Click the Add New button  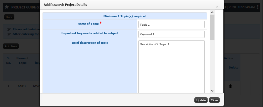[x=11, y=46]
